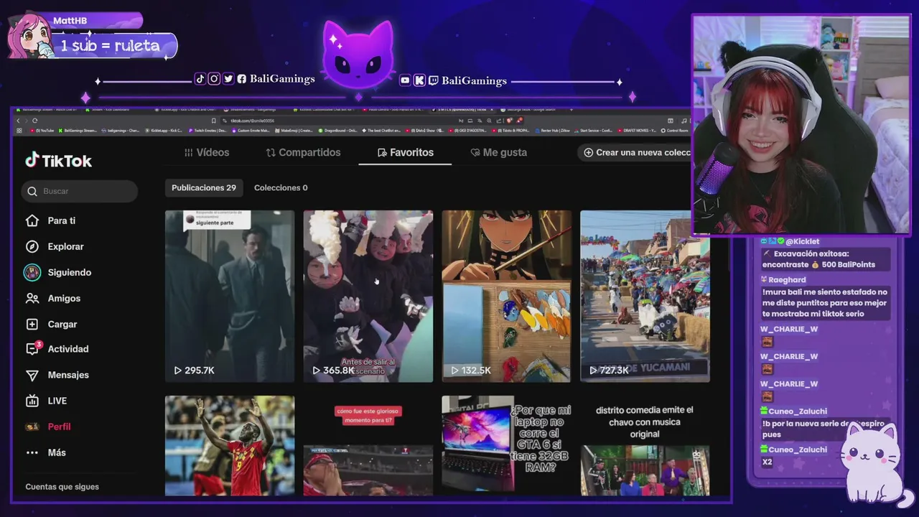Open the Amigos section

pyautogui.click(x=53, y=298)
